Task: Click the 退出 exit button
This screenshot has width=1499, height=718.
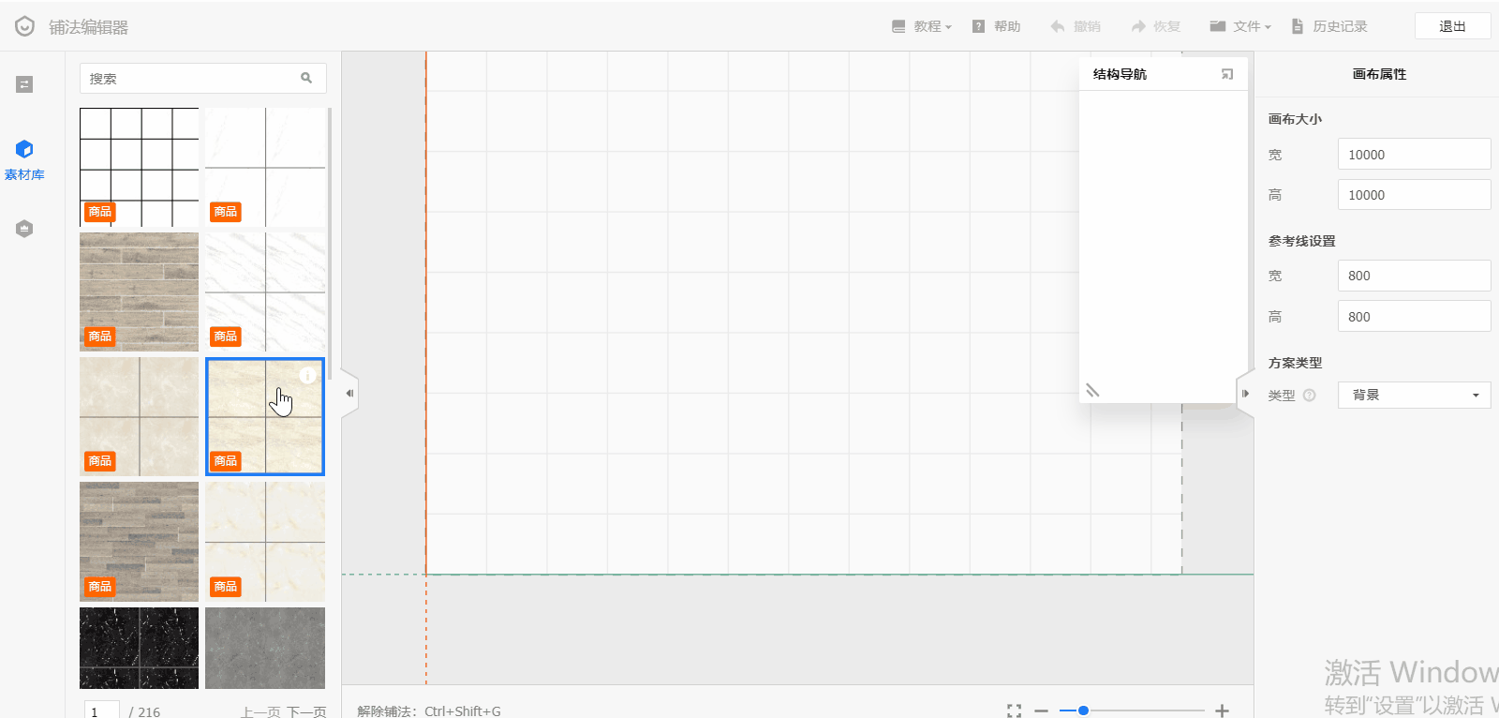Action: tap(1452, 26)
